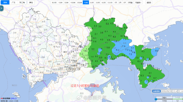183x102 pixels.
Task: Choose the 30分钟 rainfall interval
Action: (80, 2)
